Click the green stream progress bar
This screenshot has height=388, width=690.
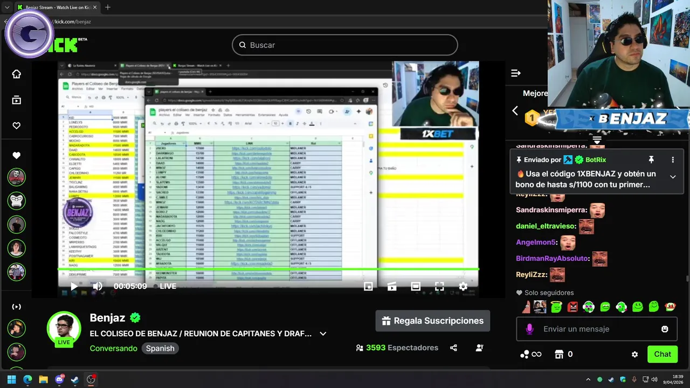268,269
